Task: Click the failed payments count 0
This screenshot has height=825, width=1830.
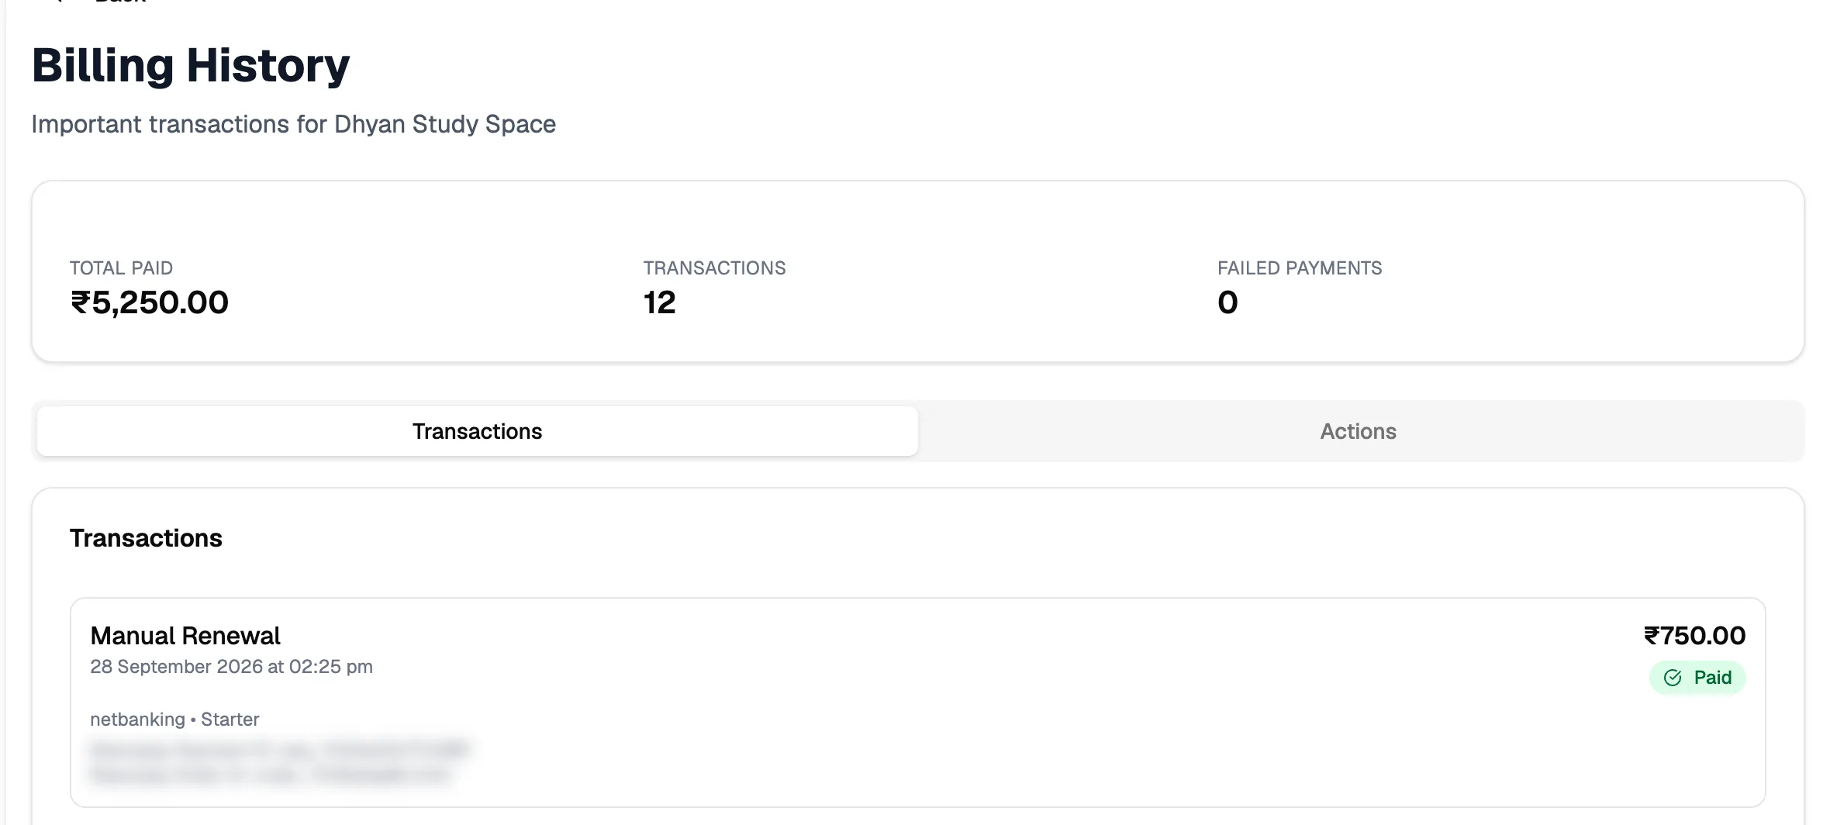Action: point(1227,302)
